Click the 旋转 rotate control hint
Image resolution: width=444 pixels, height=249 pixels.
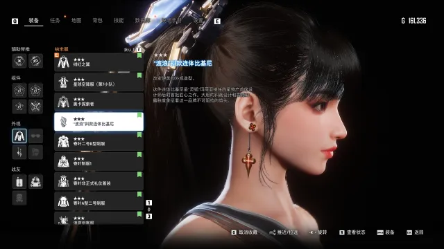(318, 232)
